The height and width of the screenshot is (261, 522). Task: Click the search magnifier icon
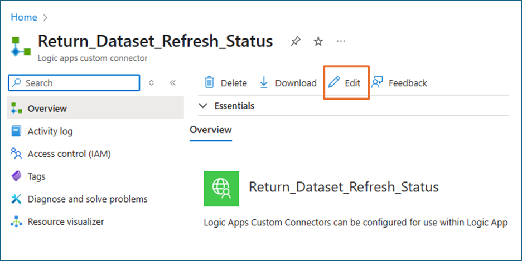[17, 83]
